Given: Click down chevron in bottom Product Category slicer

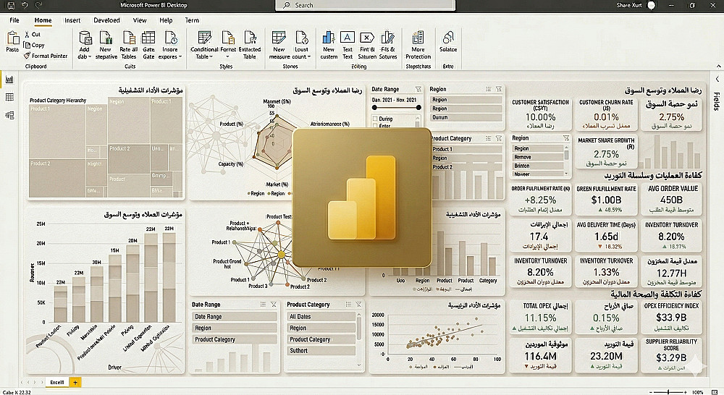Looking at the screenshot, I should [x=359, y=365].
